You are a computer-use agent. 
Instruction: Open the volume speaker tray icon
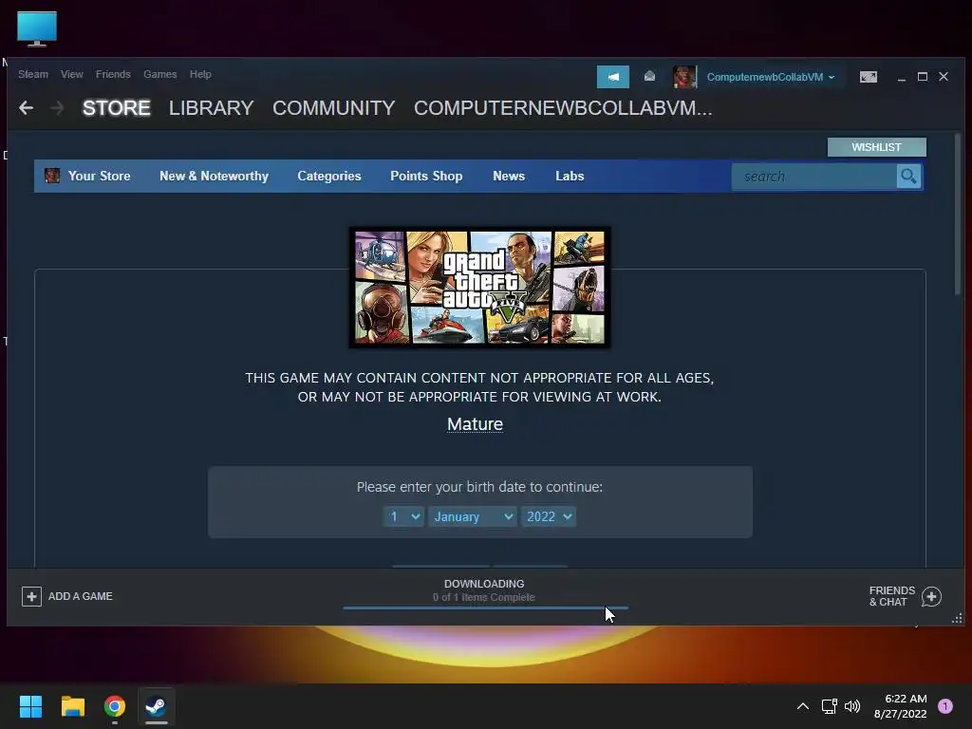(x=852, y=706)
